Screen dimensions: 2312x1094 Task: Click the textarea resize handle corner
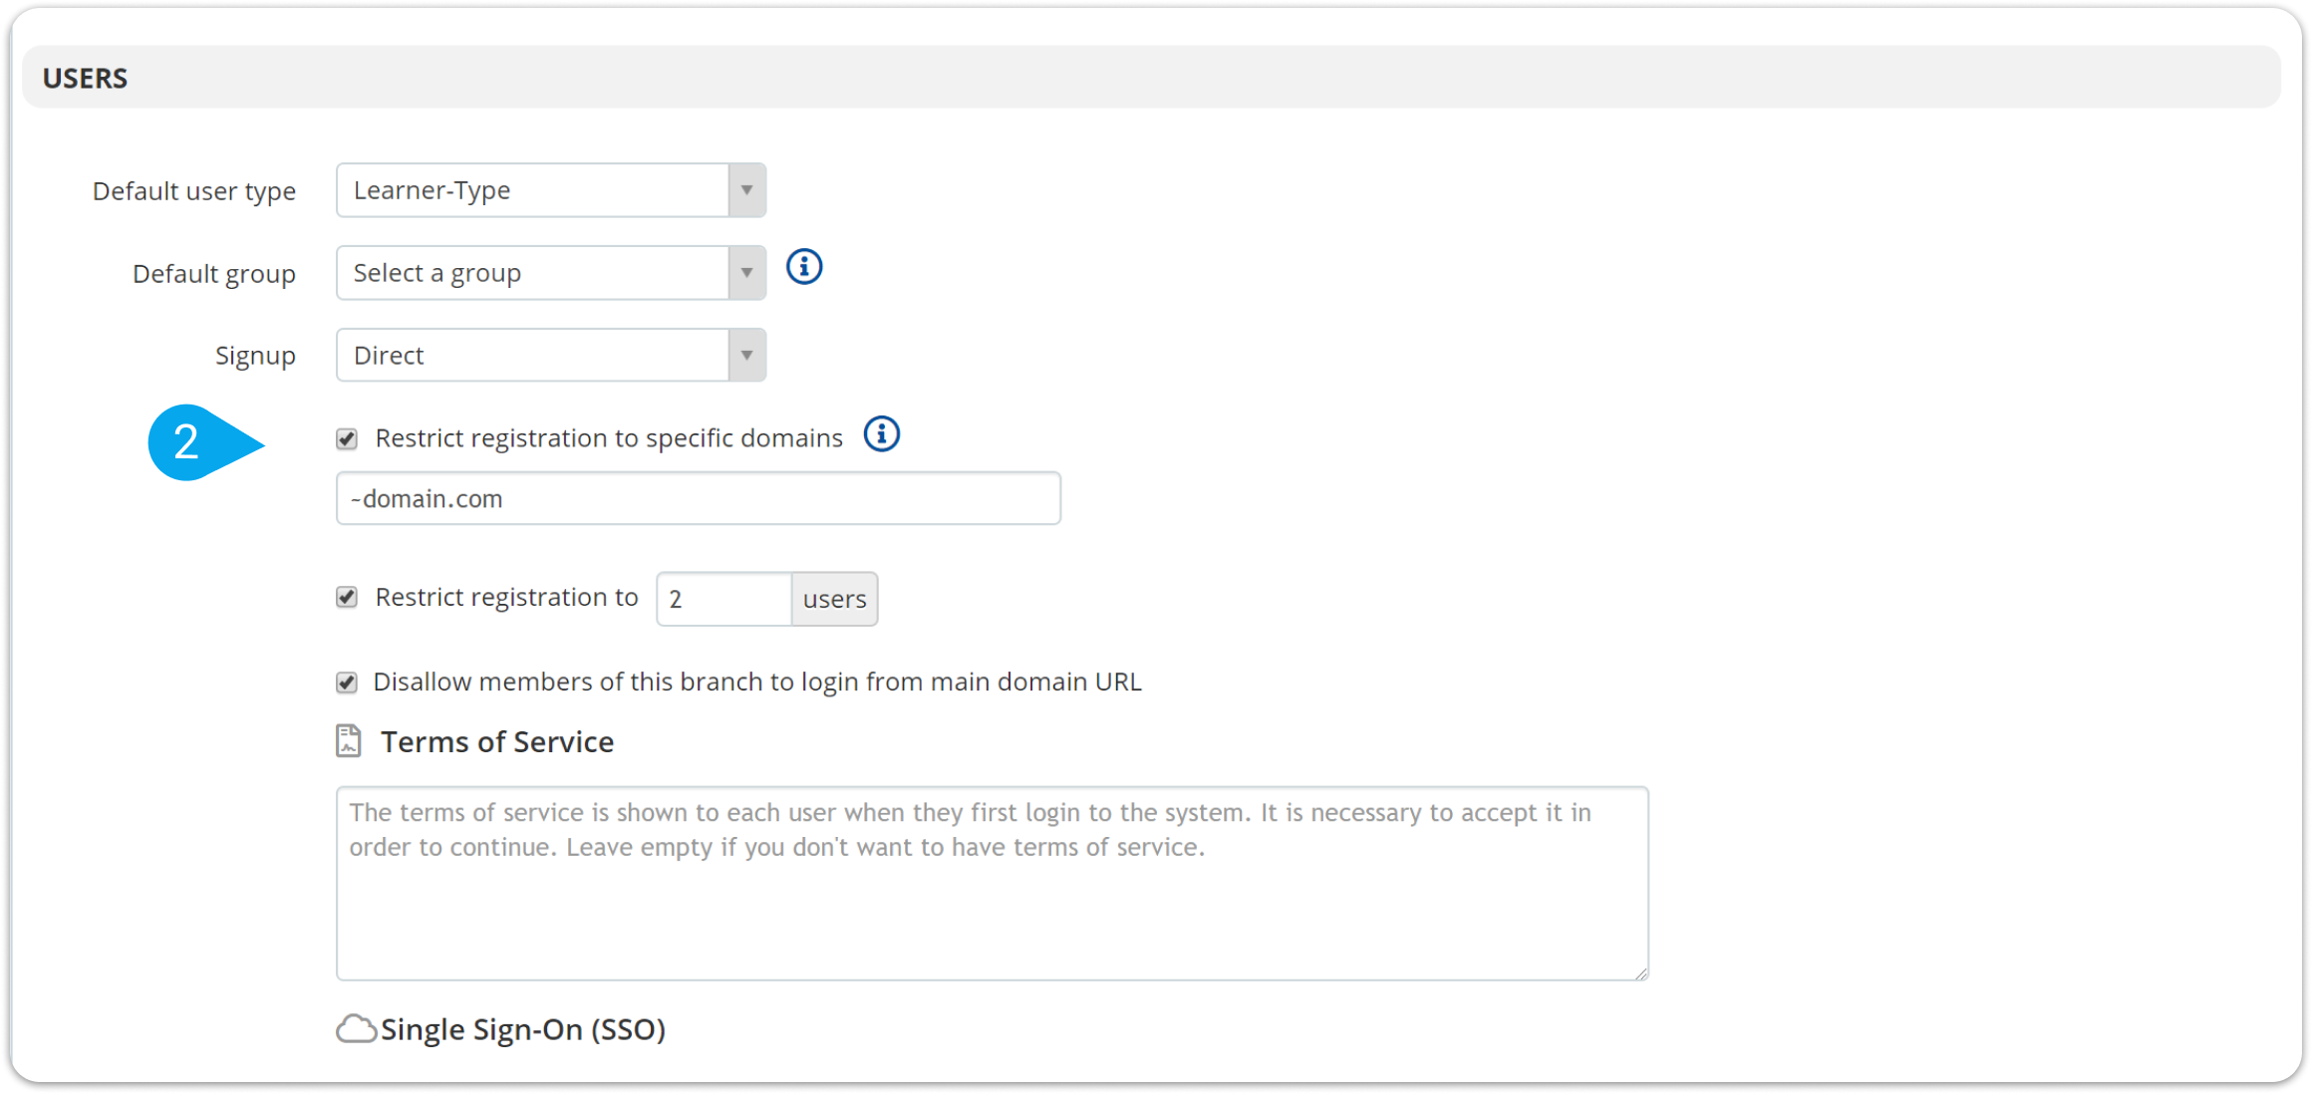[x=1640, y=972]
